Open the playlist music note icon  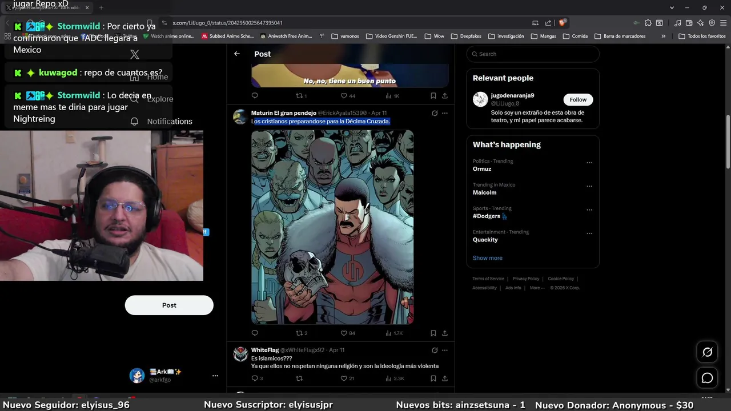pyautogui.click(x=677, y=23)
